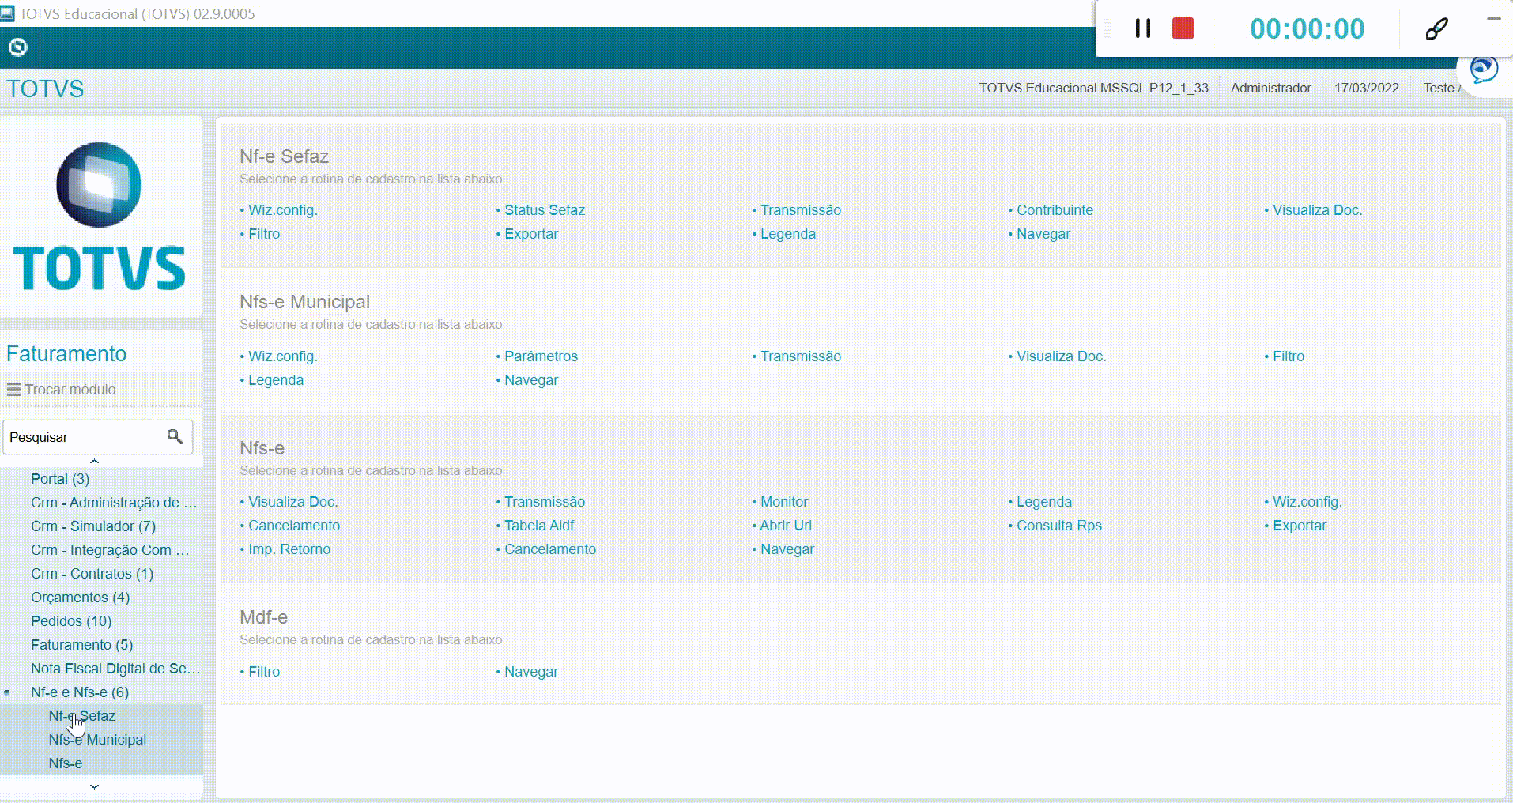
Task: Click the TOTVS circular icon in green toolbar
Action: (x=17, y=47)
